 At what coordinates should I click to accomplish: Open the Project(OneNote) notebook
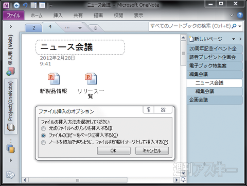[11, 106]
